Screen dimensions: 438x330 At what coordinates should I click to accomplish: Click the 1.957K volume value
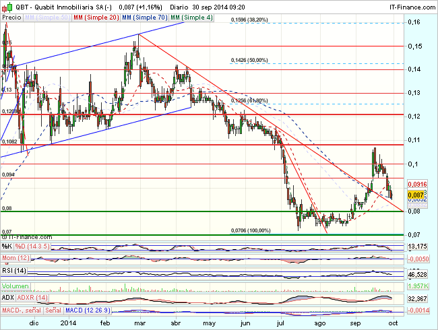(418, 286)
